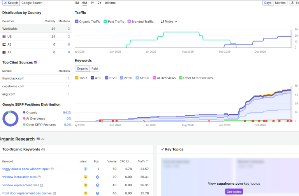Open keyword front door replacement des plaines
Image resolution: width=299 pixels, height=196 pixels.
point(27,193)
